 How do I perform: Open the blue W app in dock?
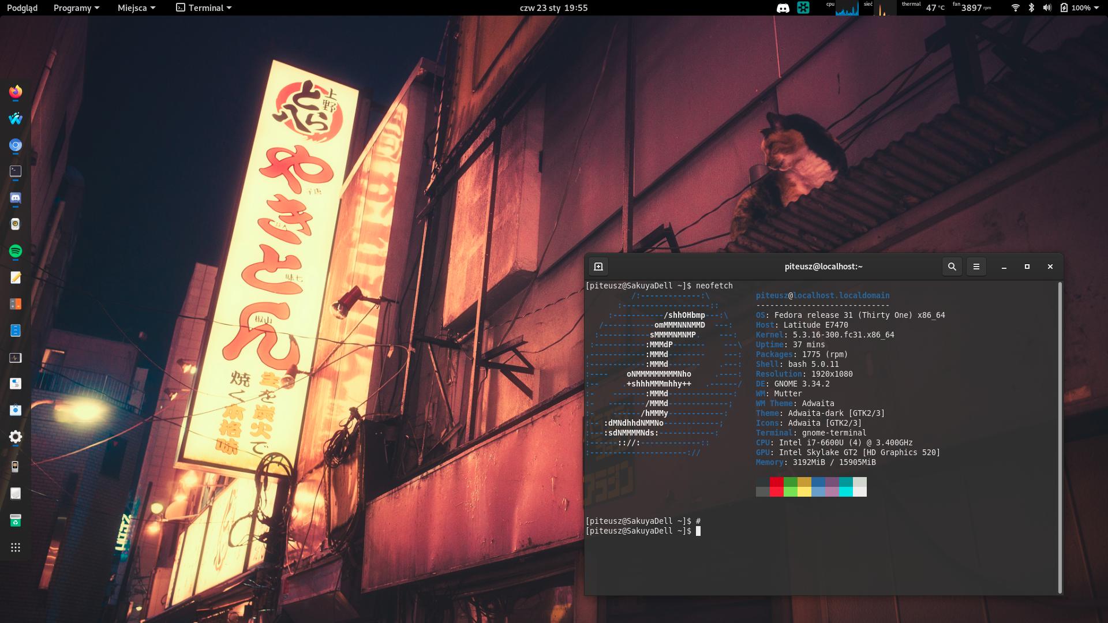coord(16,118)
